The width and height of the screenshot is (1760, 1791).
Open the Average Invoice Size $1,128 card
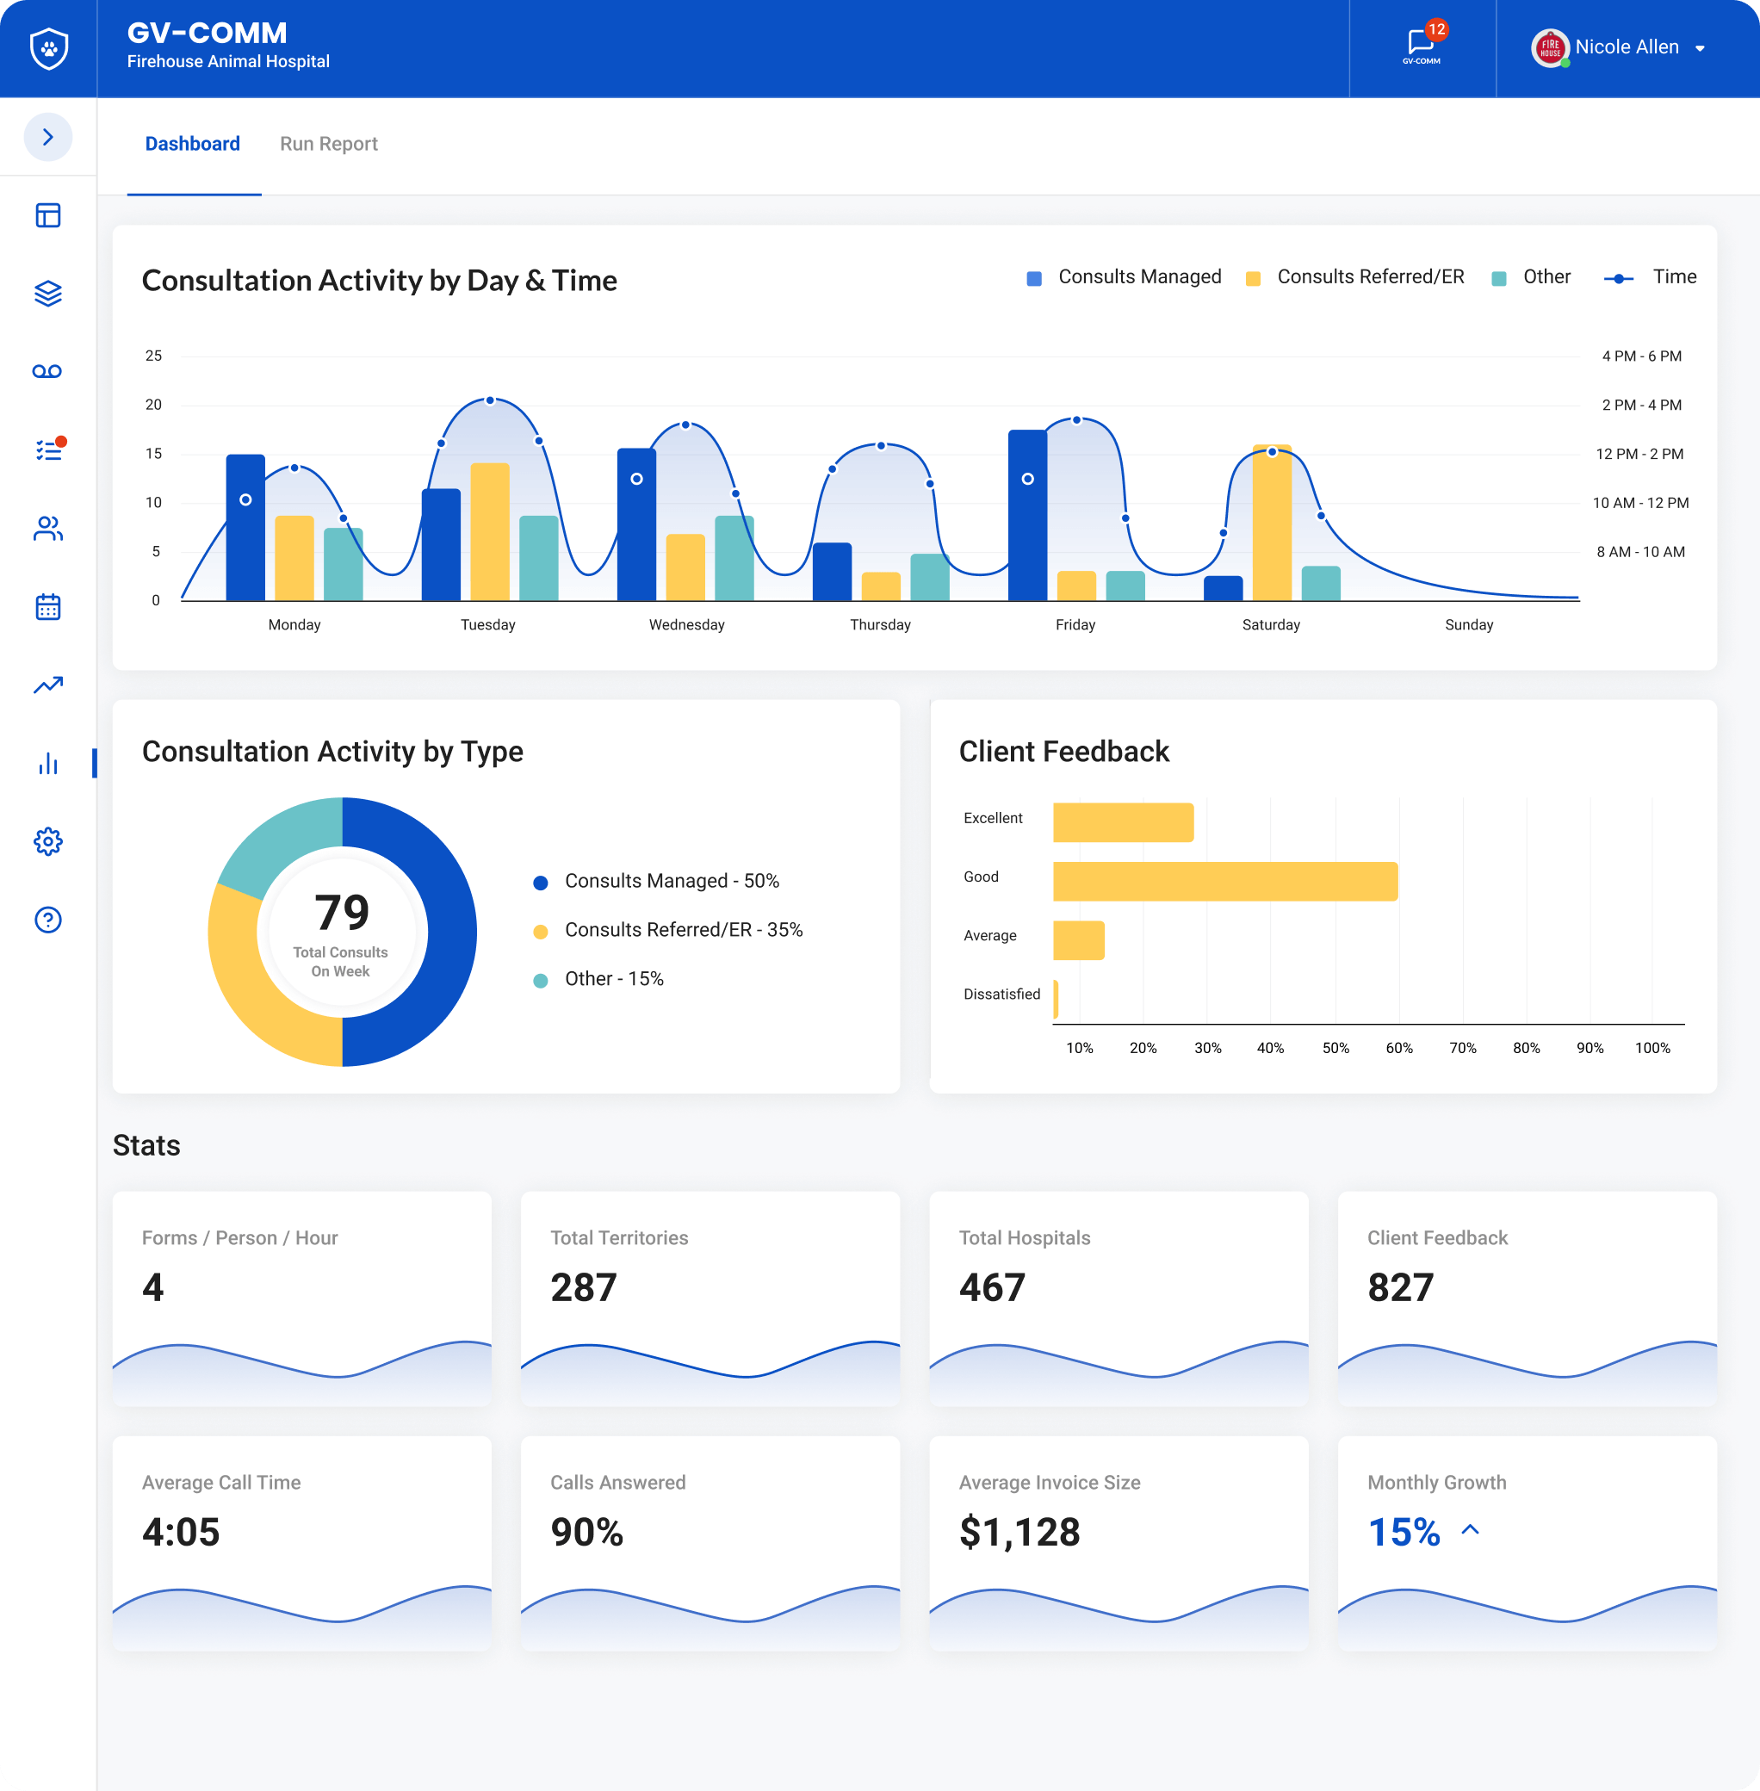pos(1119,1543)
